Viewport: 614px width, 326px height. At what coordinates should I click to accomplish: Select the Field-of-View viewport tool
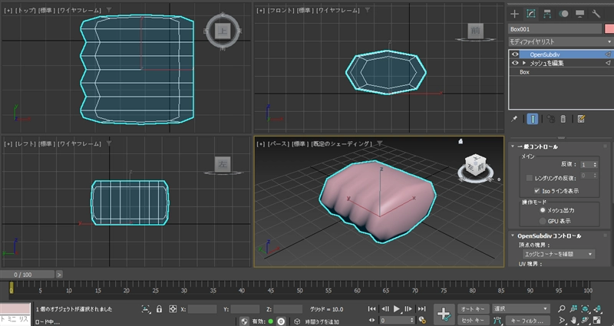562,321
